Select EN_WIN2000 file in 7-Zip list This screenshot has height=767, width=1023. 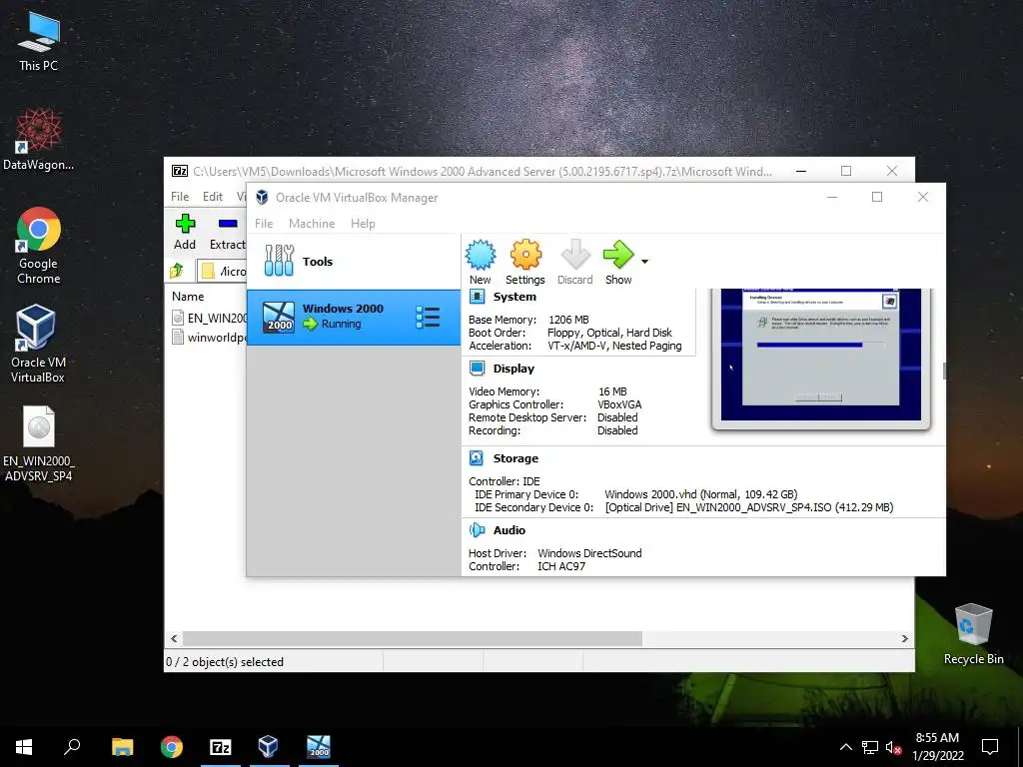click(x=210, y=319)
